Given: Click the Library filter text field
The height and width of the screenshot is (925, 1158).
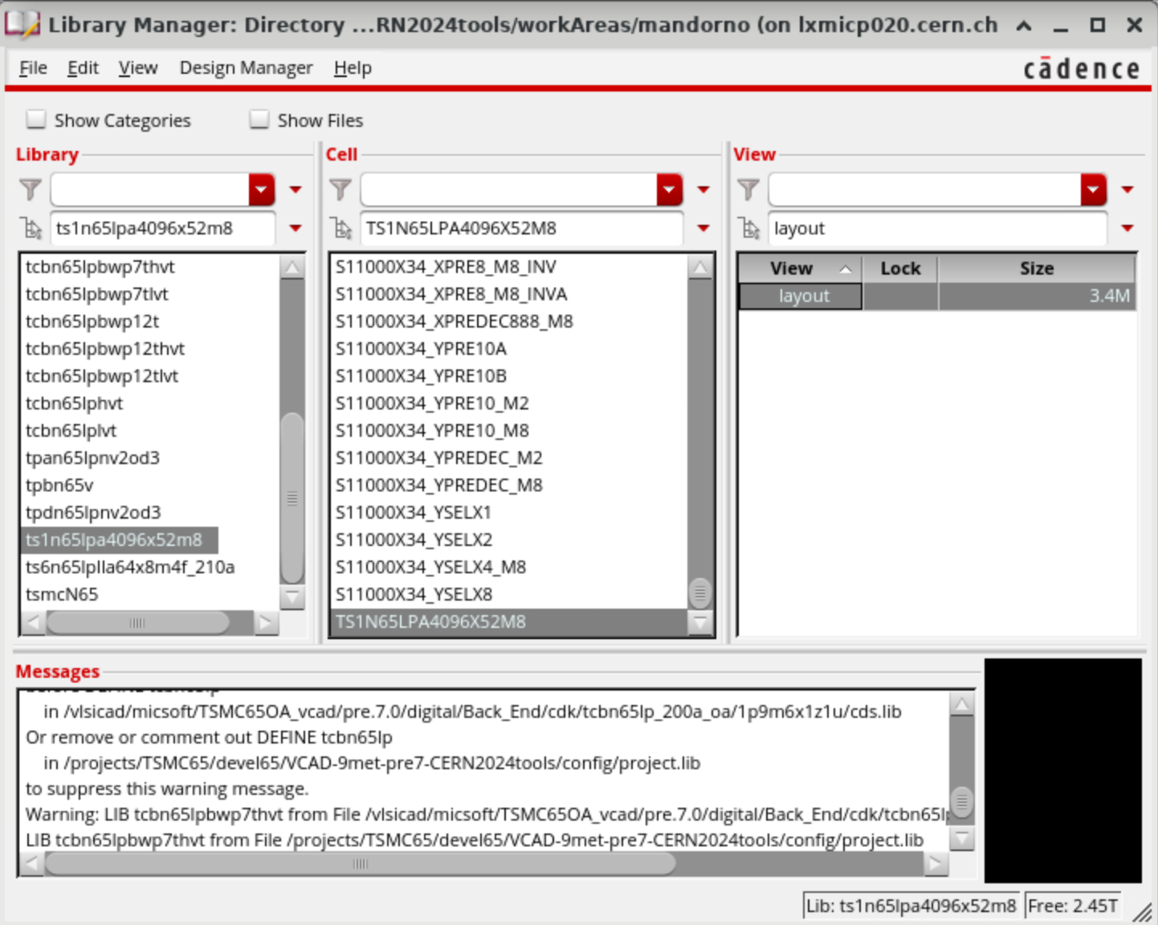Looking at the screenshot, I should pyautogui.click(x=150, y=190).
